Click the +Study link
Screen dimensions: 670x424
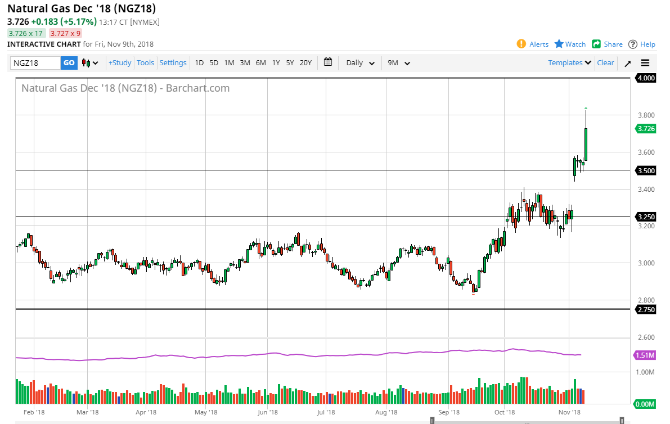coord(119,62)
